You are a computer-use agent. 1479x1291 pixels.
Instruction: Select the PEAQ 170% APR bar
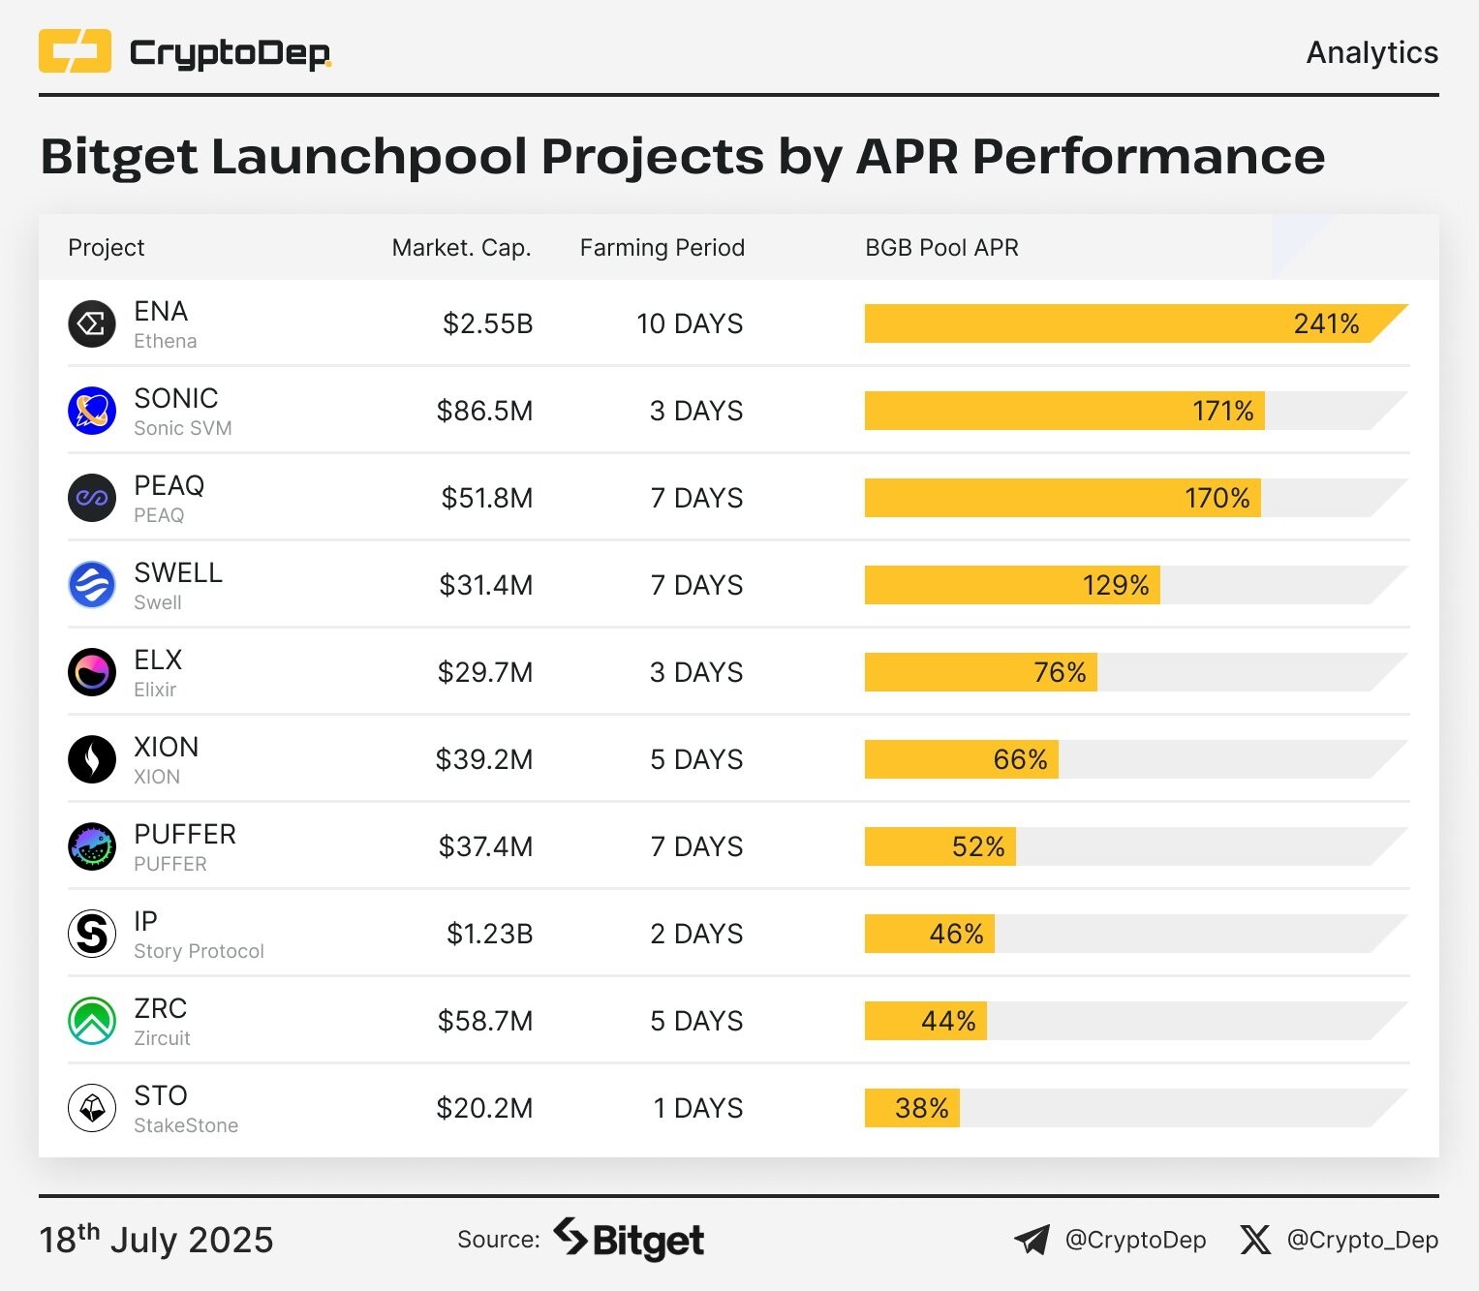click(1063, 498)
